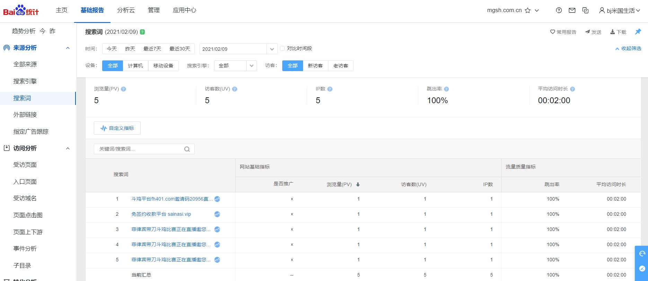Click the green help badge beside 搜索词 title
Image resolution: width=648 pixels, height=281 pixels.
point(142,32)
